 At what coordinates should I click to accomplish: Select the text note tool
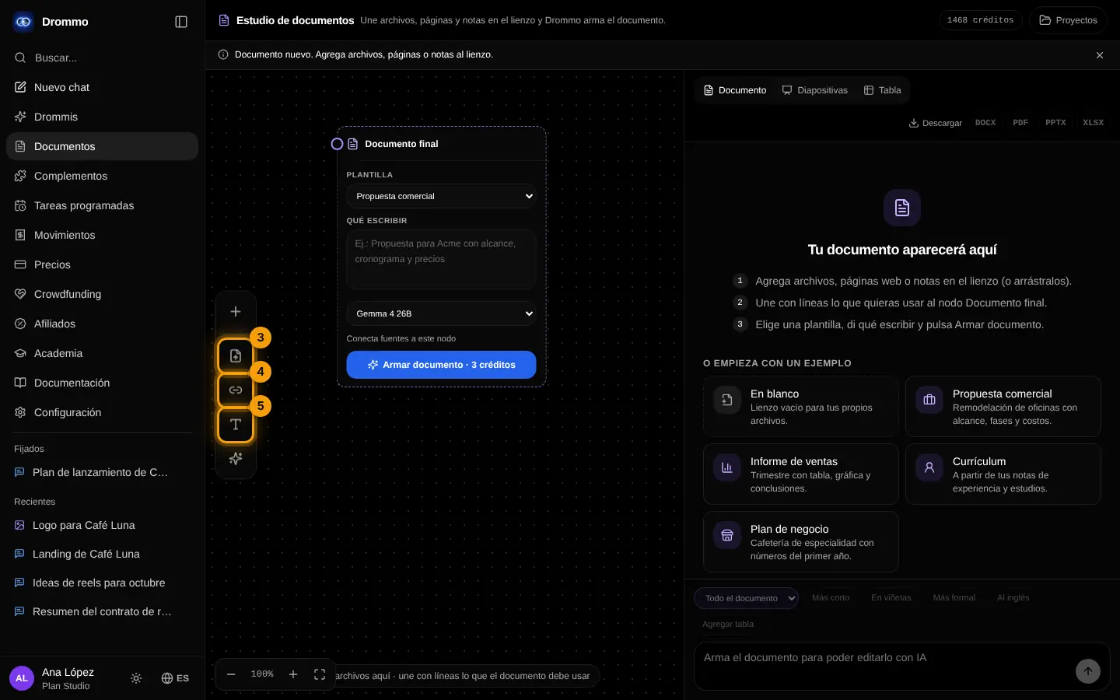pyautogui.click(x=236, y=425)
